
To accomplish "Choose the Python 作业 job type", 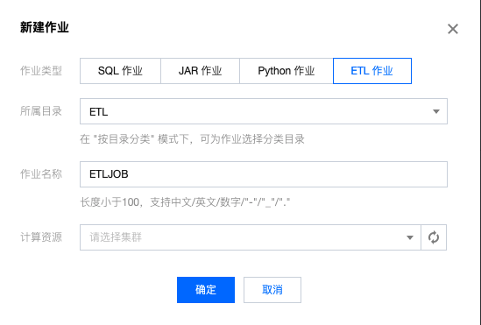I will click(286, 71).
